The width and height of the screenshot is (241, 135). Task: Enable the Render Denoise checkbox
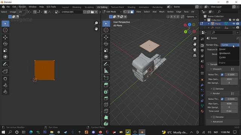214,117
